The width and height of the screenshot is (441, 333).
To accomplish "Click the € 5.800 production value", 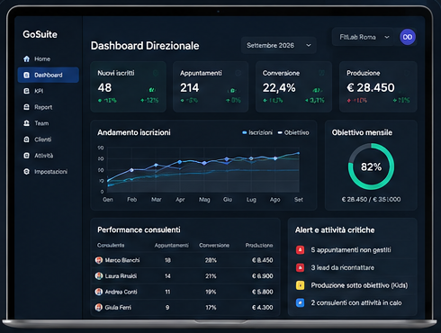I will (263, 292).
